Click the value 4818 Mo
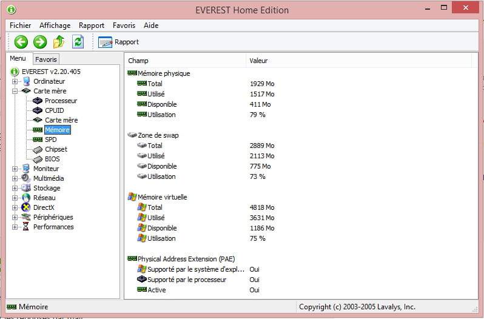 pos(262,207)
